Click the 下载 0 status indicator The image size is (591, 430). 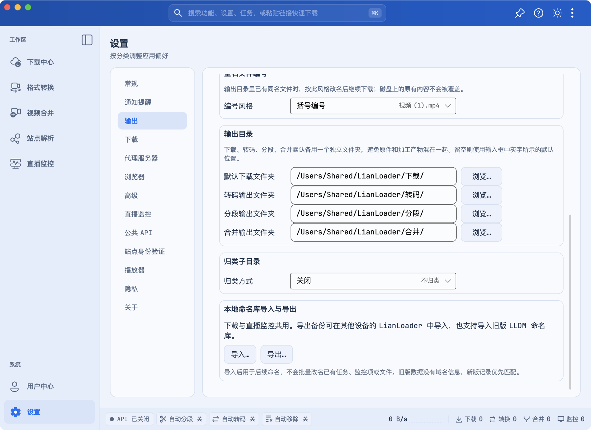tap(469, 419)
